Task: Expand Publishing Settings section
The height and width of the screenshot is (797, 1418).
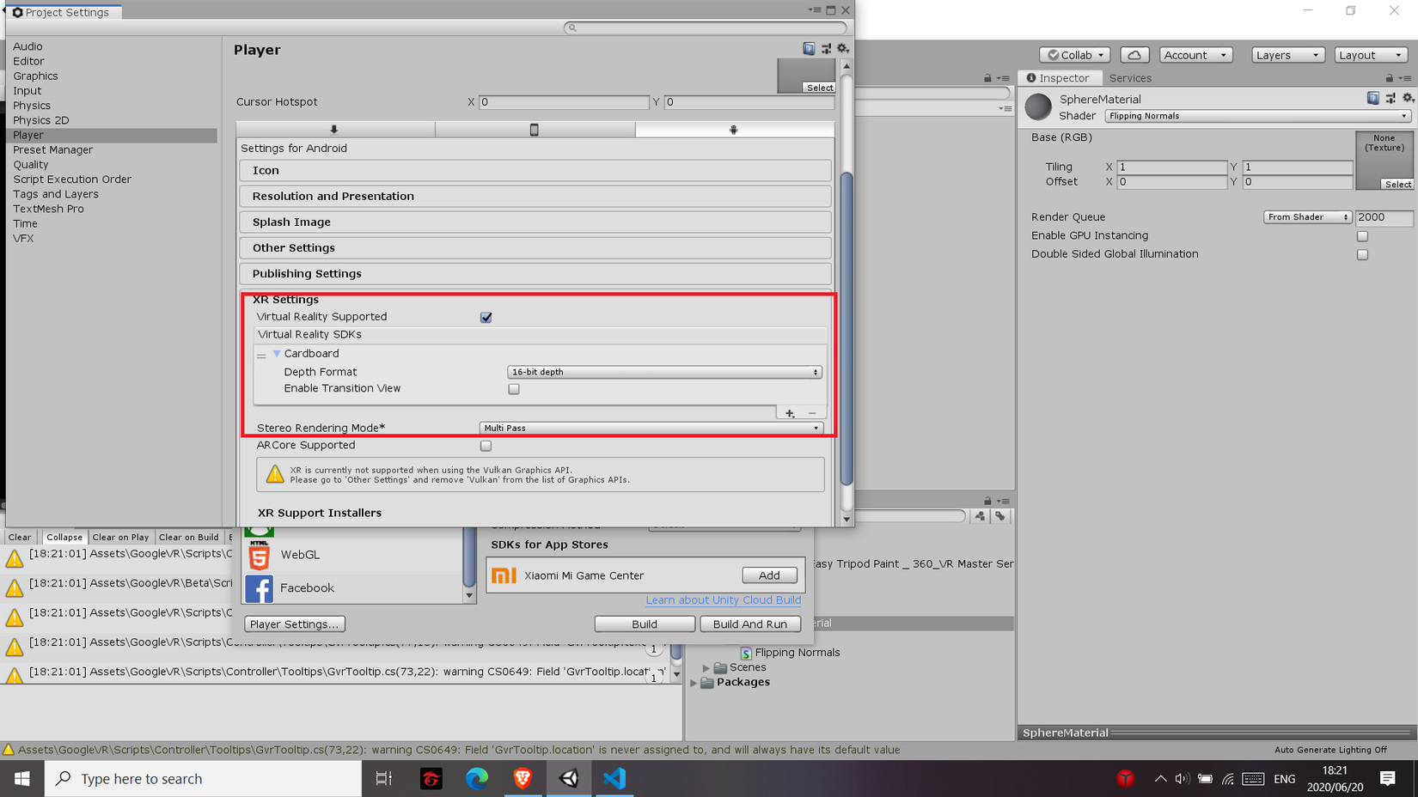Action: (x=535, y=274)
